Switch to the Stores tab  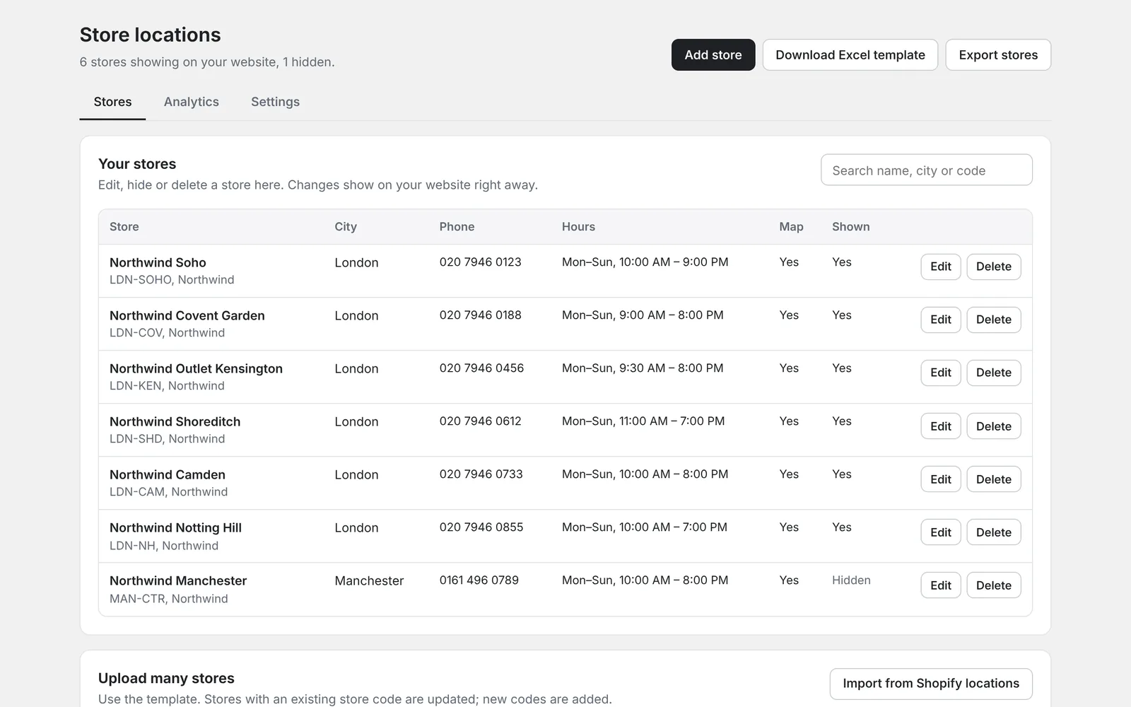coord(112,102)
